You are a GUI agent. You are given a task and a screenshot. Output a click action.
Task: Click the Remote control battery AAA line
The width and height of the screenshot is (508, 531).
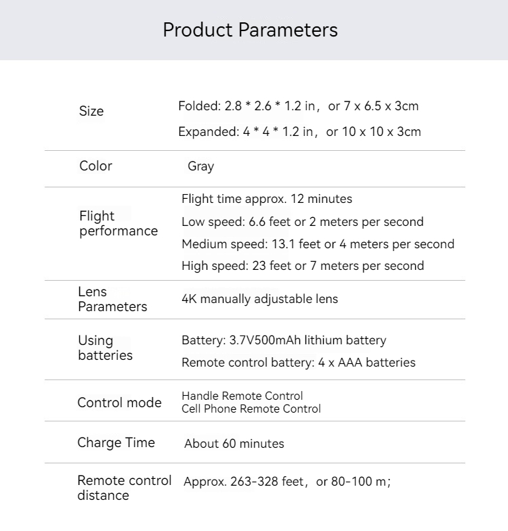click(299, 363)
